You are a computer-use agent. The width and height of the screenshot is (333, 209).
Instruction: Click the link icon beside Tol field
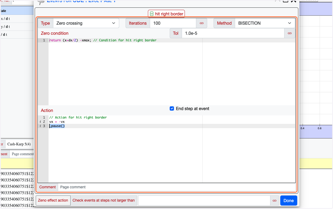[290, 33]
